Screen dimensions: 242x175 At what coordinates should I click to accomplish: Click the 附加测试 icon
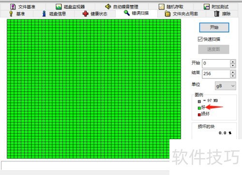click(207, 7)
